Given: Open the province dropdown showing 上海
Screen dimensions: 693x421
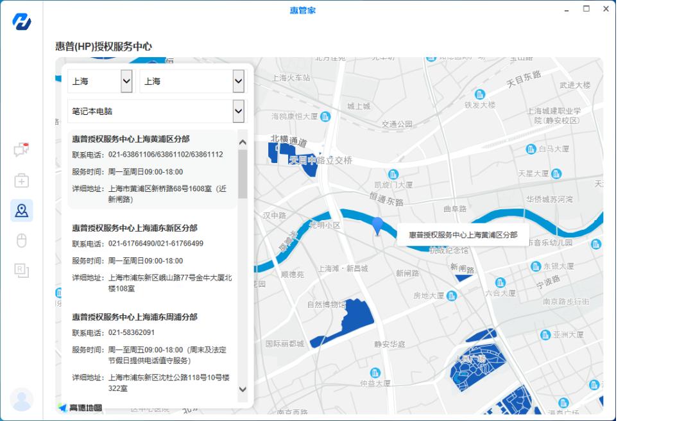Looking at the screenshot, I should click(x=100, y=80).
